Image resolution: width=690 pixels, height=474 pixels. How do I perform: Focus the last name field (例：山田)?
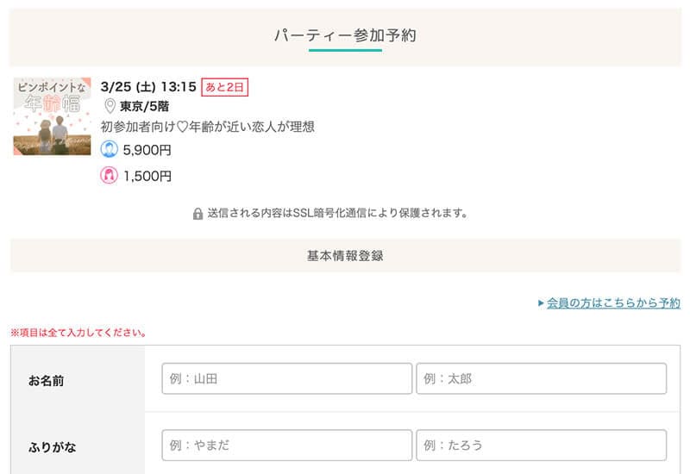(286, 378)
